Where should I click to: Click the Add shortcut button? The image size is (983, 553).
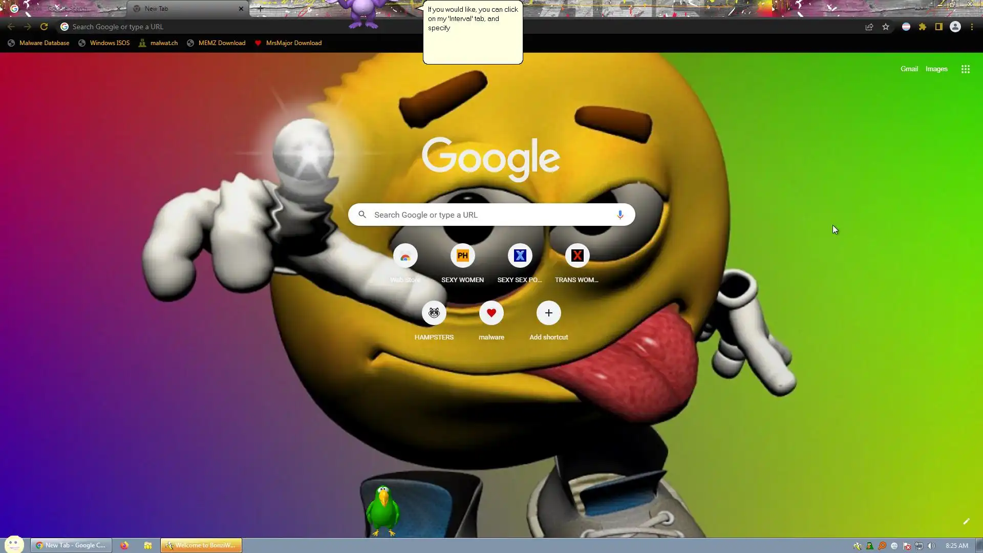pos(548,313)
